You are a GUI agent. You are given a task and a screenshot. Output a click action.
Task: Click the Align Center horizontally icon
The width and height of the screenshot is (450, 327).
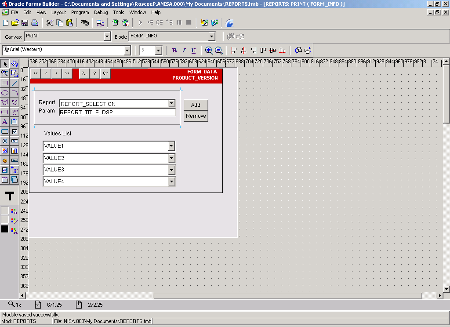243,51
